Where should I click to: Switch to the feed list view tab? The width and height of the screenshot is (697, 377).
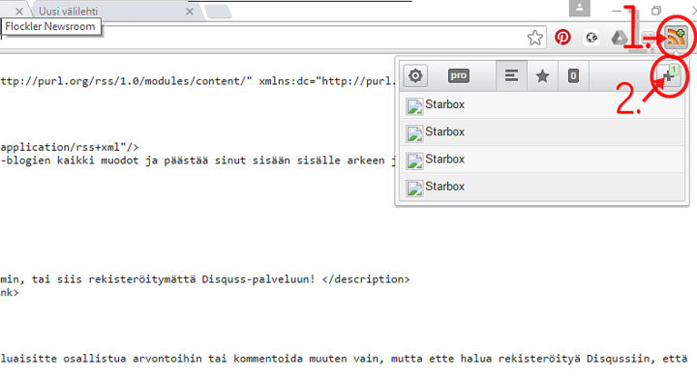(x=512, y=76)
